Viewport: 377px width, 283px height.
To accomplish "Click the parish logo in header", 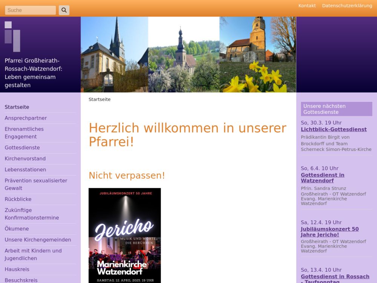I will 12,37.
